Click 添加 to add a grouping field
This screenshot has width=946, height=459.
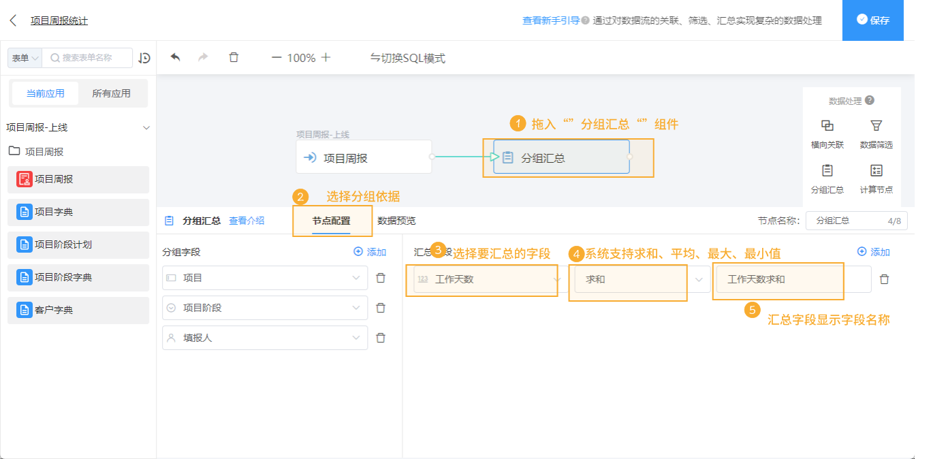[x=370, y=251]
